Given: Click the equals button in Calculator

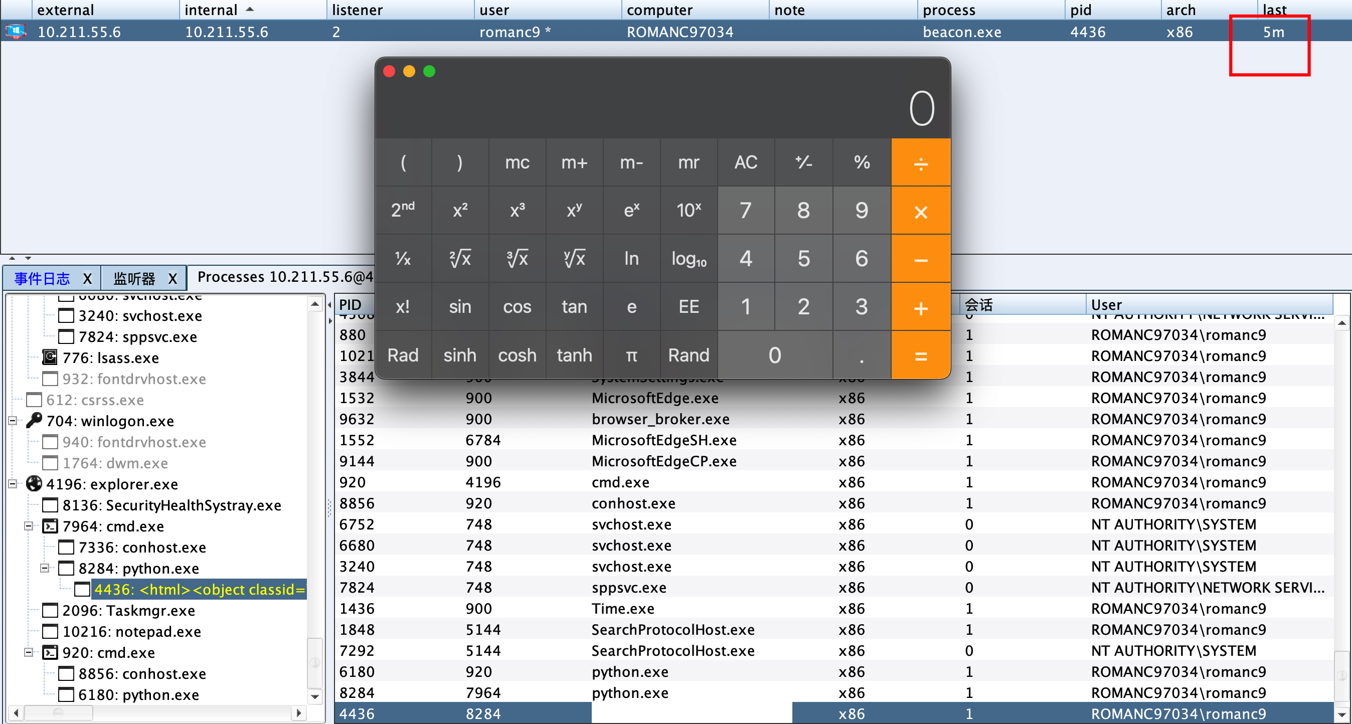Looking at the screenshot, I should [921, 355].
